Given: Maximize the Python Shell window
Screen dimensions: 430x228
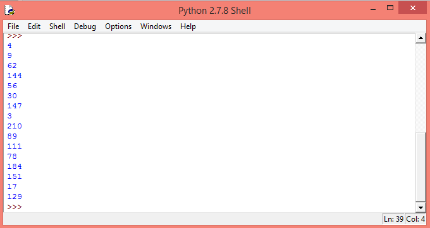Looking at the screenshot, I should [390, 8].
